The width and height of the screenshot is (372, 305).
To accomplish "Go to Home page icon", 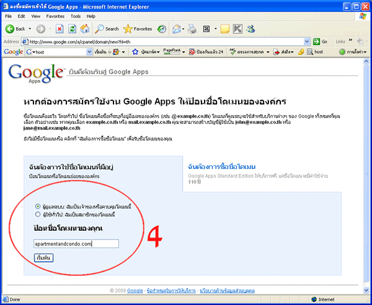I will [x=85, y=29].
